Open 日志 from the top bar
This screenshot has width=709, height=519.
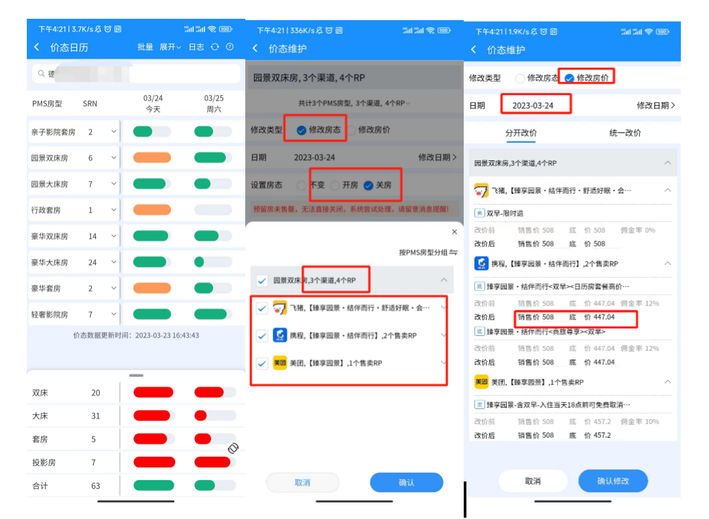click(x=196, y=47)
